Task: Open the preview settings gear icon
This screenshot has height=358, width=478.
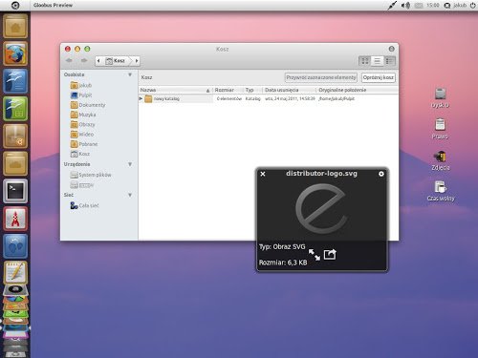Action: coord(381,174)
